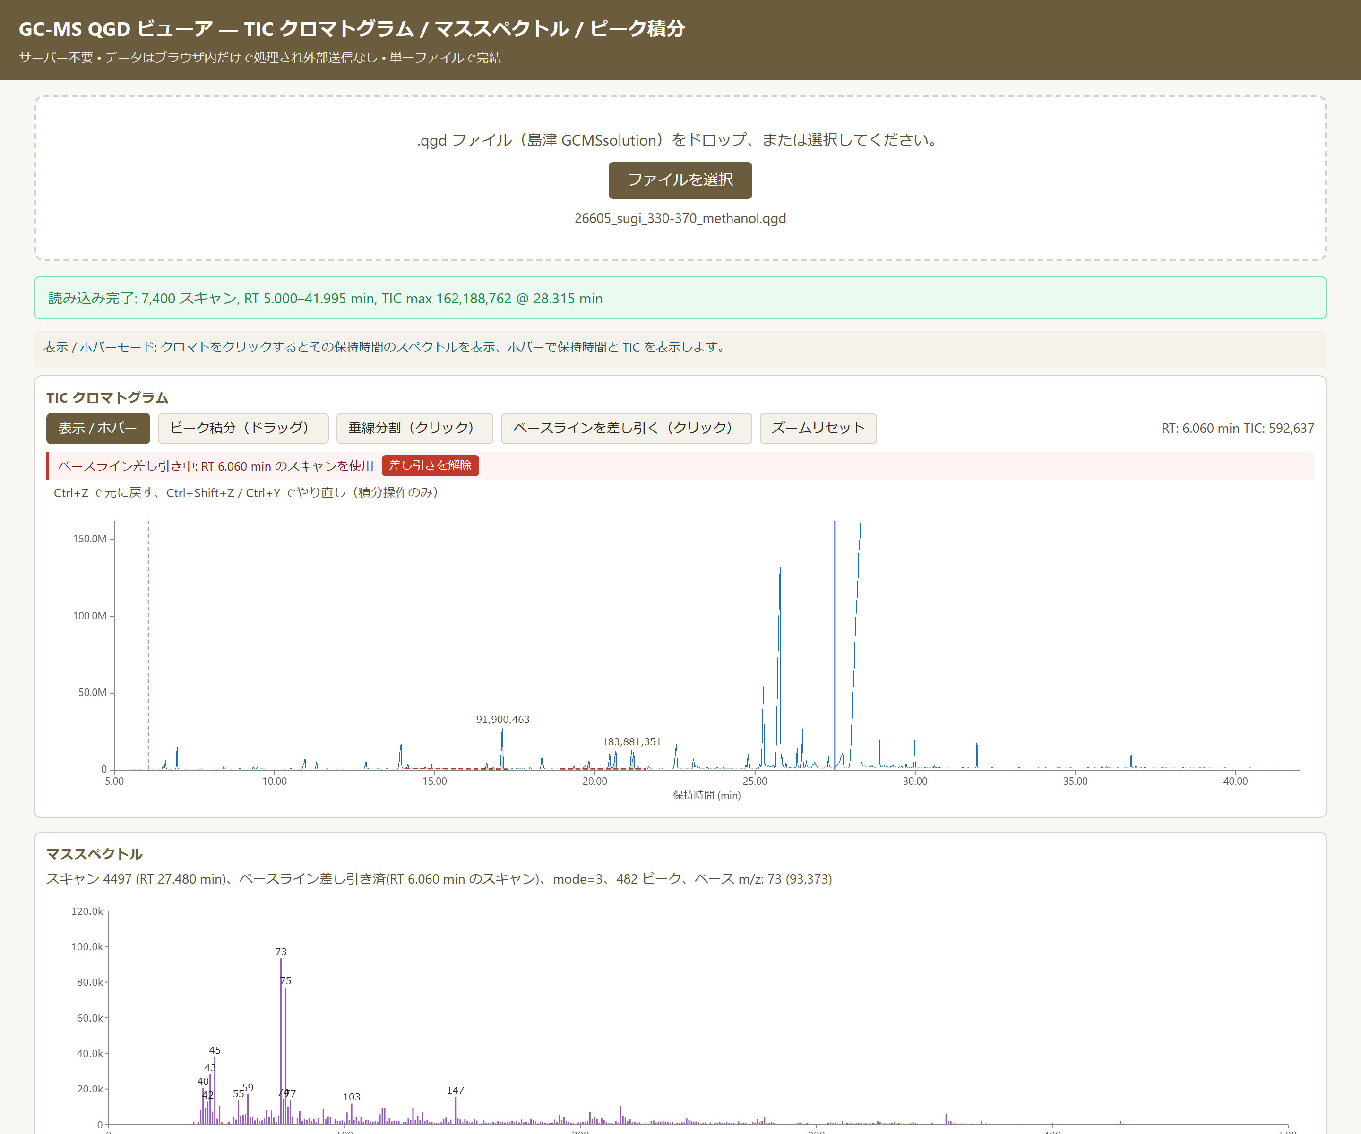Click the m/z 147 label in mass spectrum

(456, 1091)
